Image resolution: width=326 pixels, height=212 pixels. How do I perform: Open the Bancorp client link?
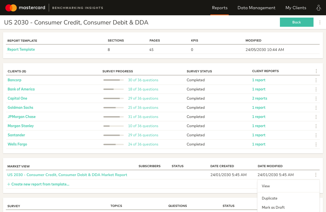point(15,80)
